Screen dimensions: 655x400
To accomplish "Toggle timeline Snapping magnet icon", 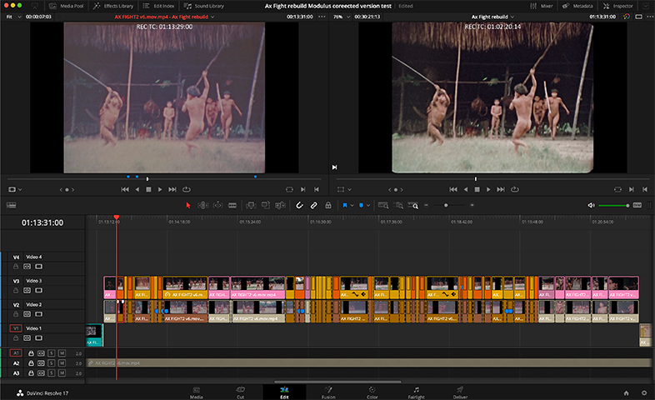I will point(299,205).
